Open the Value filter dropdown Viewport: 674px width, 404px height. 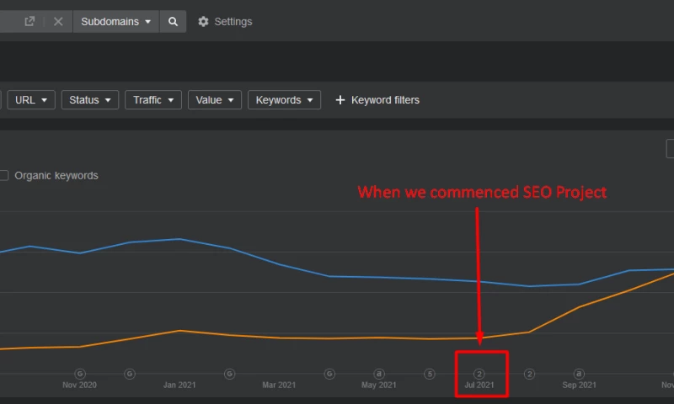(x=215, y=100)
